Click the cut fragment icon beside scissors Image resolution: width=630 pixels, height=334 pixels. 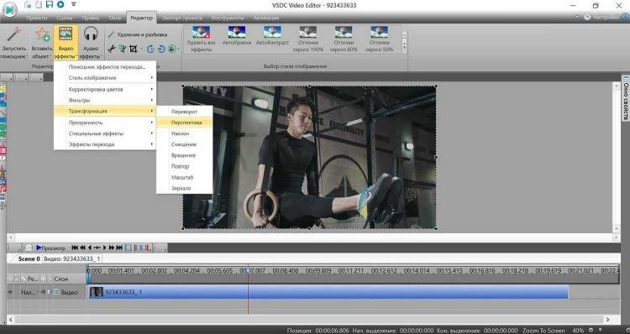click(x=122, y=49)
